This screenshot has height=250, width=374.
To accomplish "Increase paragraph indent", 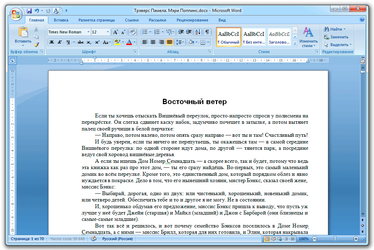I will (189, 32).
